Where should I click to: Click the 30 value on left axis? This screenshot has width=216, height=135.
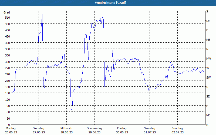pos(8,119)
